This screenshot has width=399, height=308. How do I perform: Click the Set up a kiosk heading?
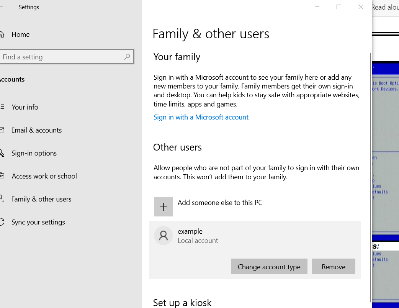tap(182, 303)
